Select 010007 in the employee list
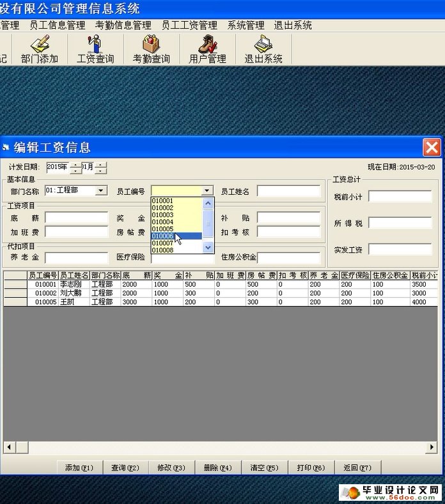 [x=176, y=243]
